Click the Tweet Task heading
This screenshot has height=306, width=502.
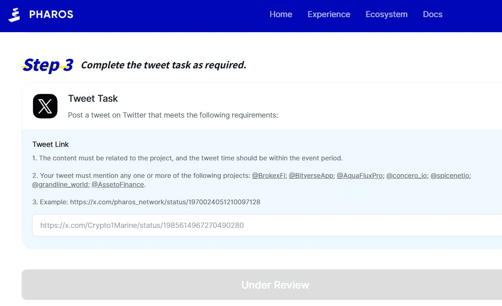pos(93,98)
